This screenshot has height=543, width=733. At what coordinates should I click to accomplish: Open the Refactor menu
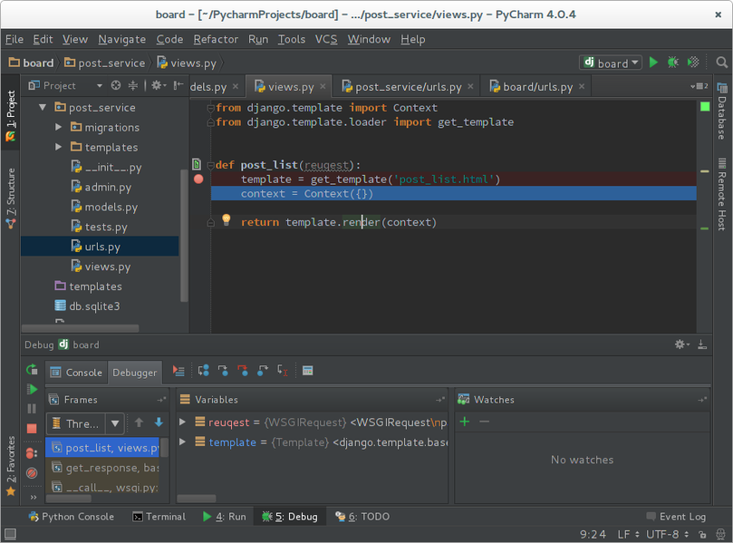coord(216,39)
